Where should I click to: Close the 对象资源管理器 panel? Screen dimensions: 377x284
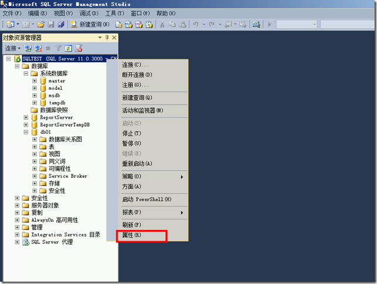point(113,38)
